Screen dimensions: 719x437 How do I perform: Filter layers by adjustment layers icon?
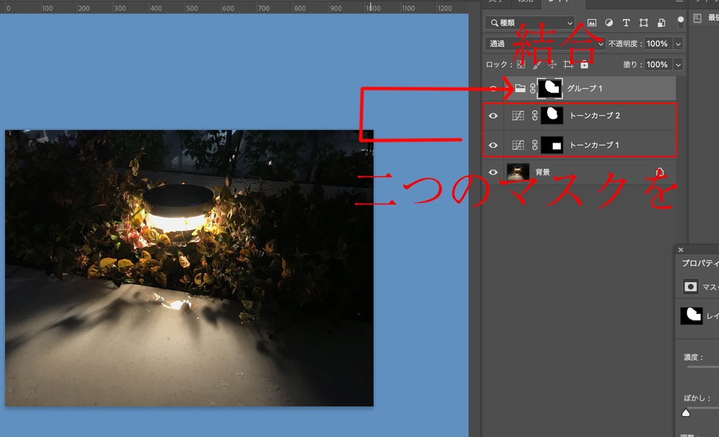click(609, 22)
